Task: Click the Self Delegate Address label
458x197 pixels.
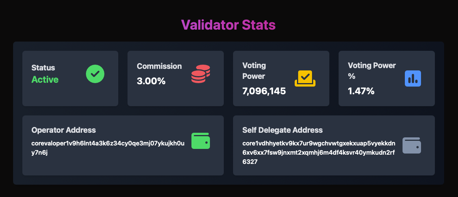Action: 282,130
